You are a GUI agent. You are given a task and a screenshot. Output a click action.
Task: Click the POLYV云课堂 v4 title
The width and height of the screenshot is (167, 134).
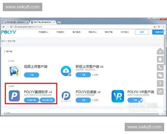click(88, 92)
